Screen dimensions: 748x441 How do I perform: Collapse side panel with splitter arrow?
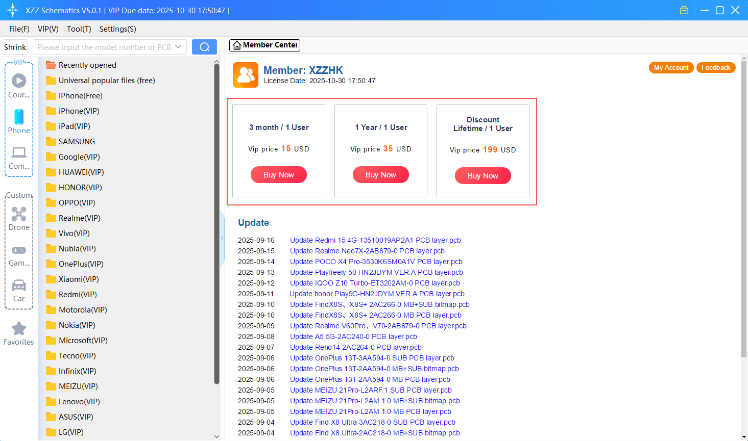click(222, 238)
